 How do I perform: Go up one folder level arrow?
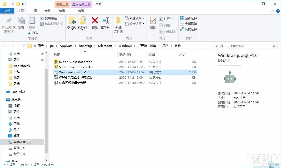[24, 46]
